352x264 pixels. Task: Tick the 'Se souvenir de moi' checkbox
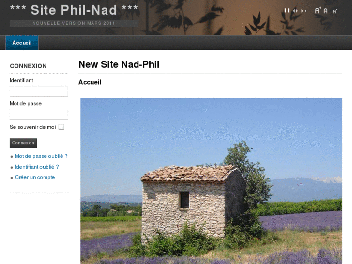[x=61, y=127]
